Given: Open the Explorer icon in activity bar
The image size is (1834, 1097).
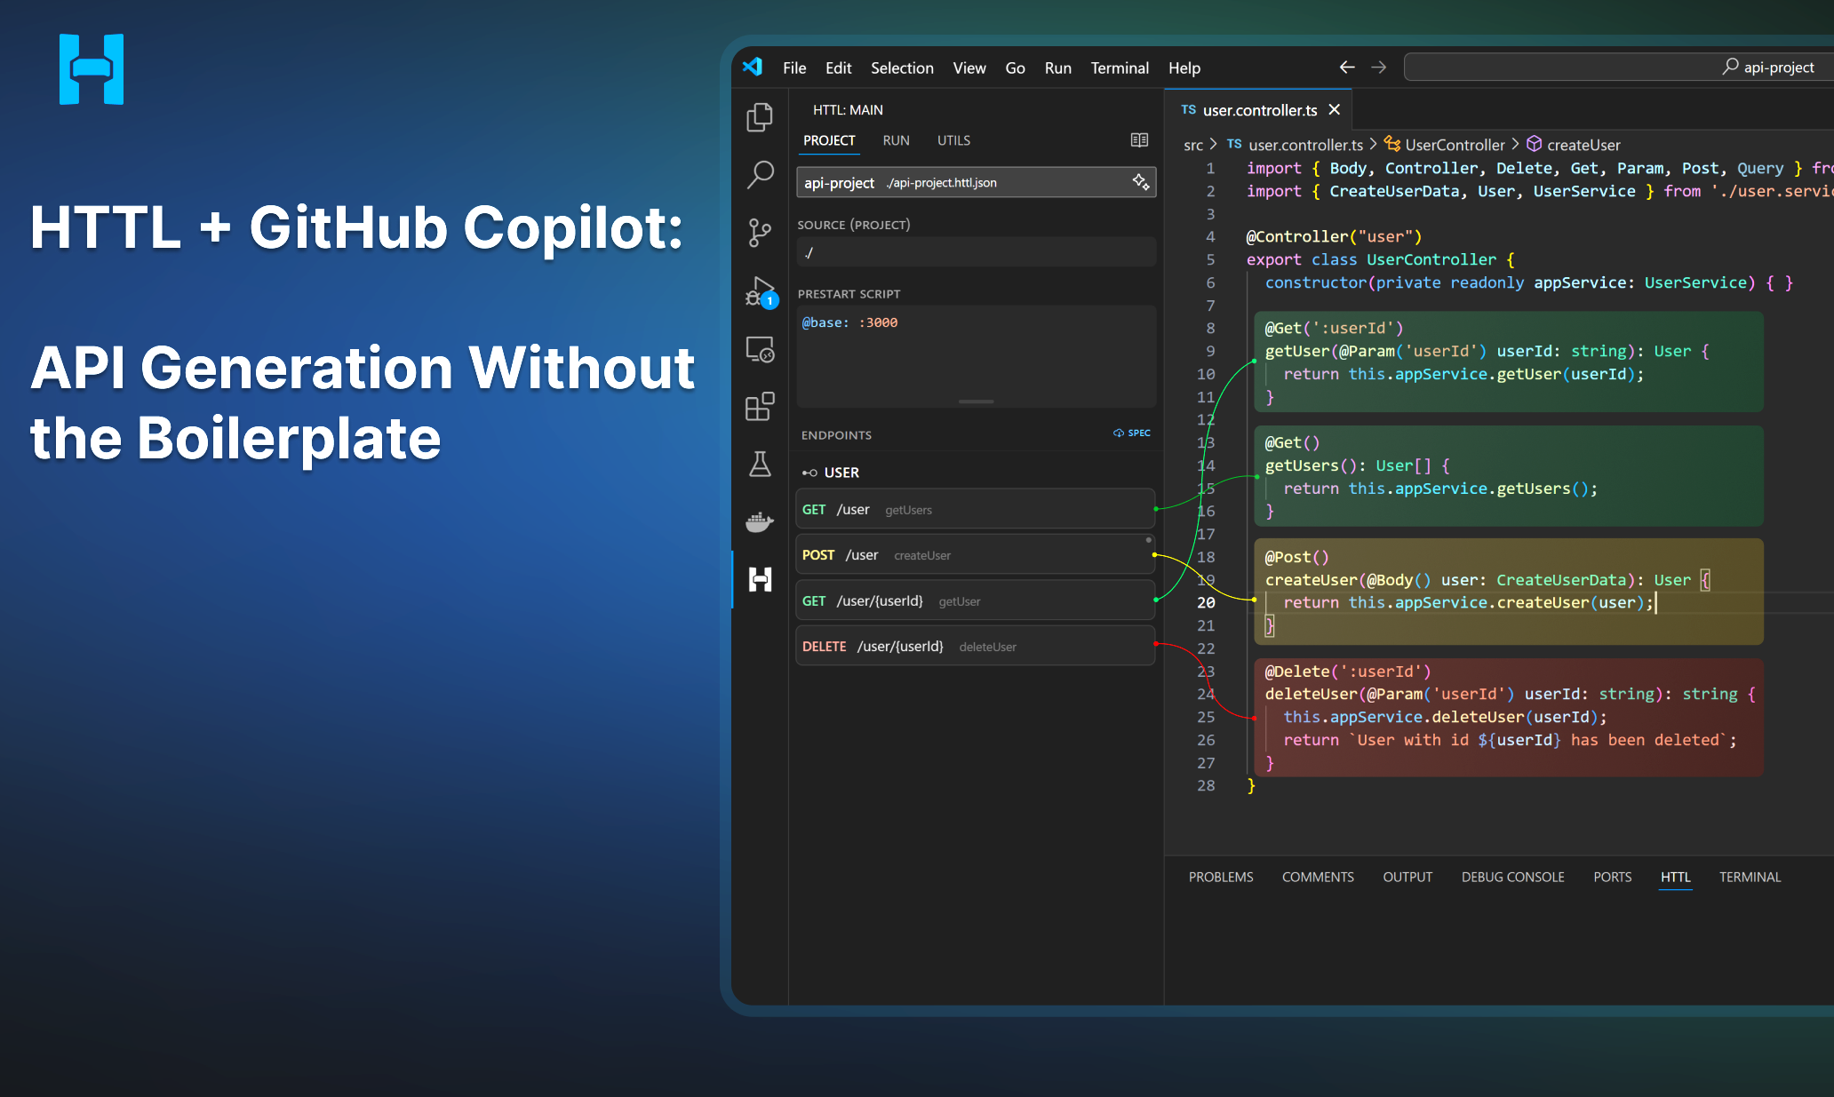Looking at the screenshot, I should click(x=760, y=116).
